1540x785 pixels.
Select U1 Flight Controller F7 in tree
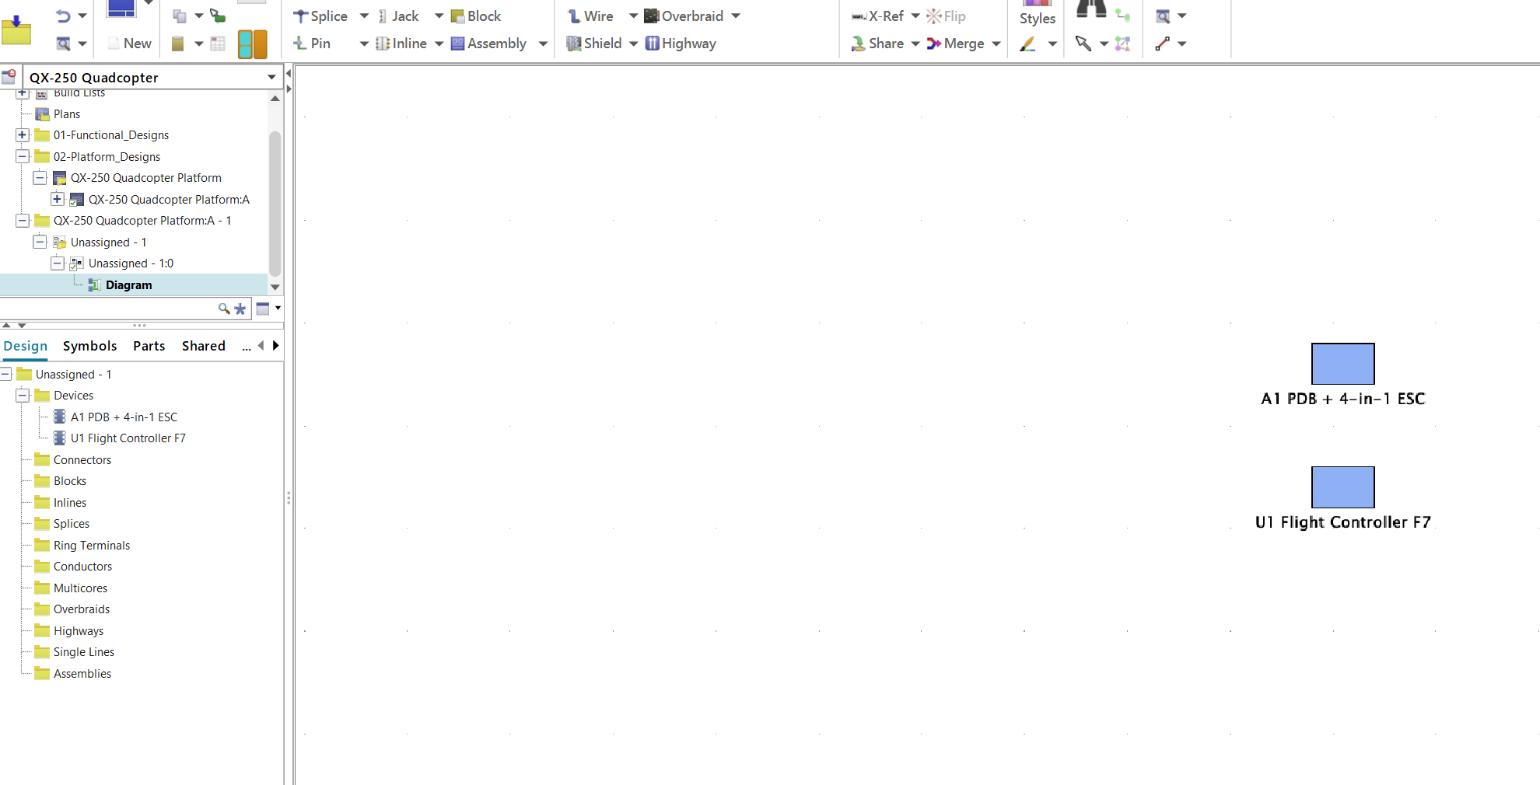click(x=128, y=438)
